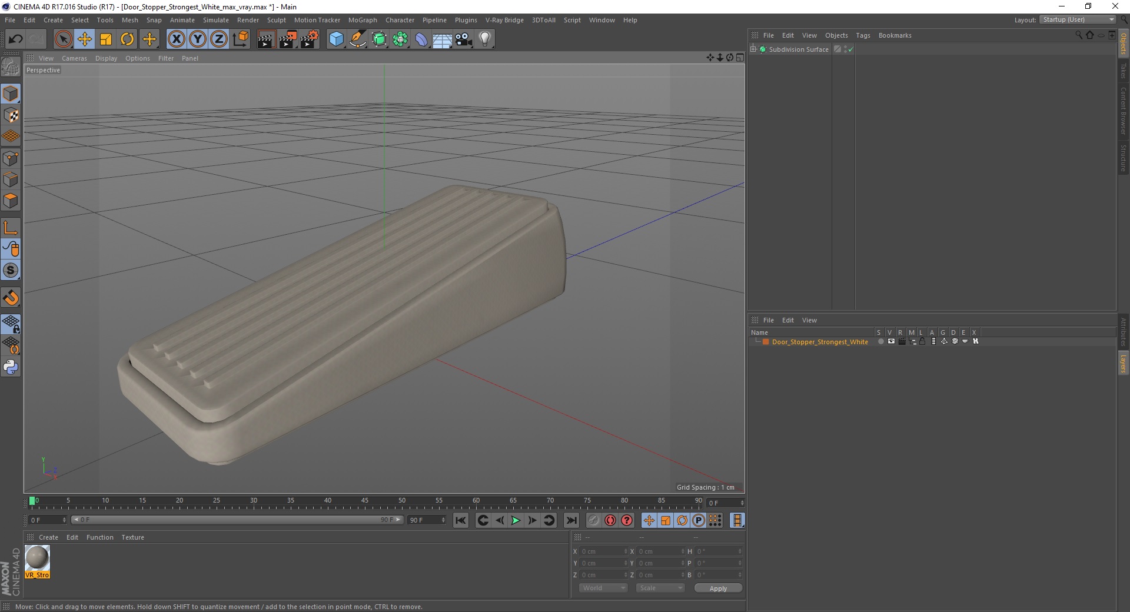The image size is (1130, 612).
Task: Open Object Manager Tags menu
Action: (863, 35)
